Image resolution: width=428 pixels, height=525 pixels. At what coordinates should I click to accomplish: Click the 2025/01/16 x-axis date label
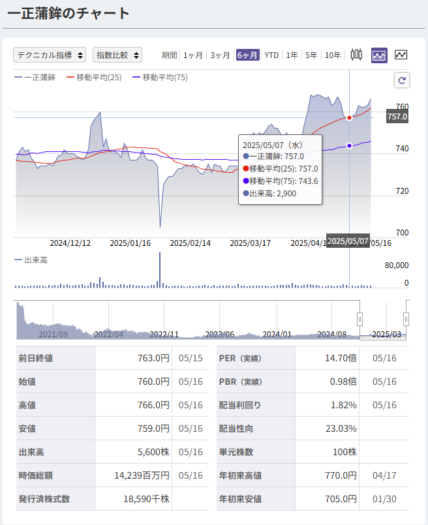[x=130, y=243]
